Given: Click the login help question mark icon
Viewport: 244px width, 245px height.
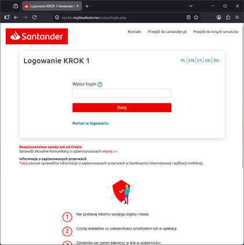Looking at the screenshot, I should pos(100,84).
